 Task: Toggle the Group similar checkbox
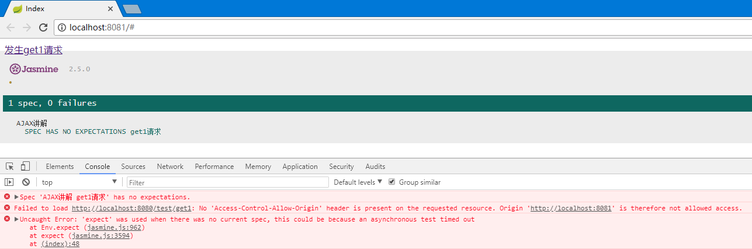392,182
